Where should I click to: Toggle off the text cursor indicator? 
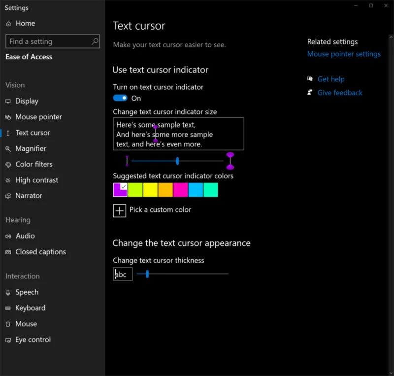pyautogui.click(x=120, y=98)
